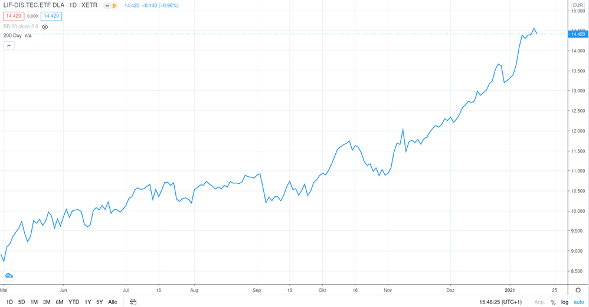Click the 14.420 current price axis label

coord(577,34)
